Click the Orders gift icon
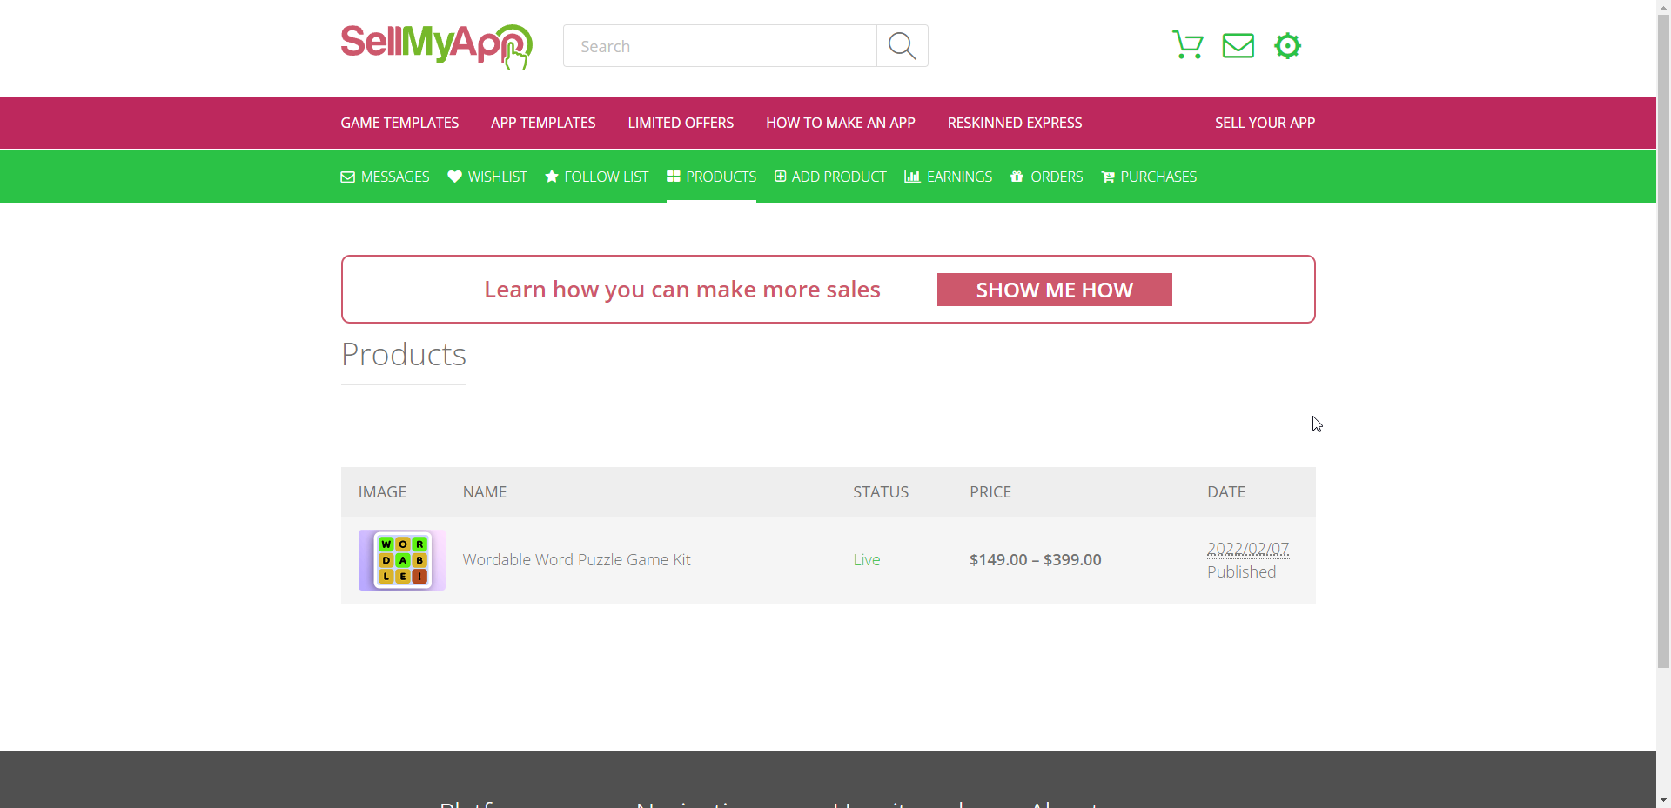1671x808 pixels. (1017, 177)
